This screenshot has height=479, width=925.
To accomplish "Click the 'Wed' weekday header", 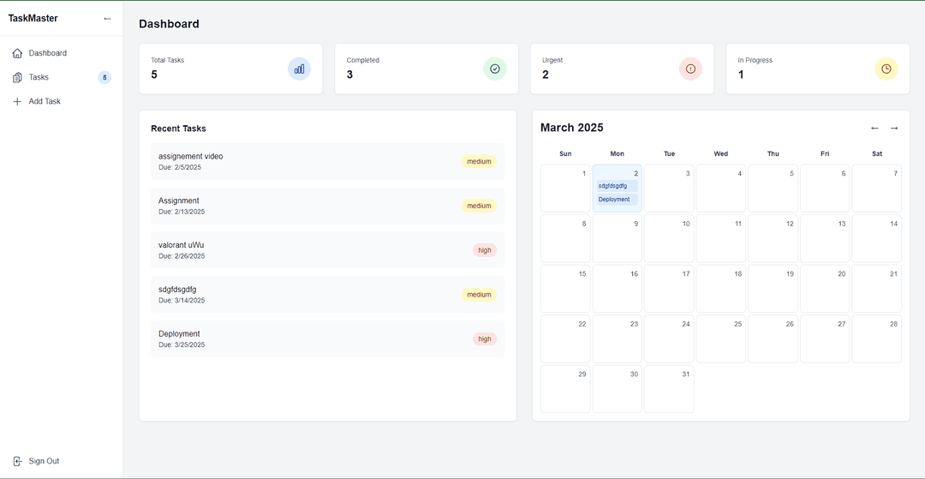I will click(721, 154).
